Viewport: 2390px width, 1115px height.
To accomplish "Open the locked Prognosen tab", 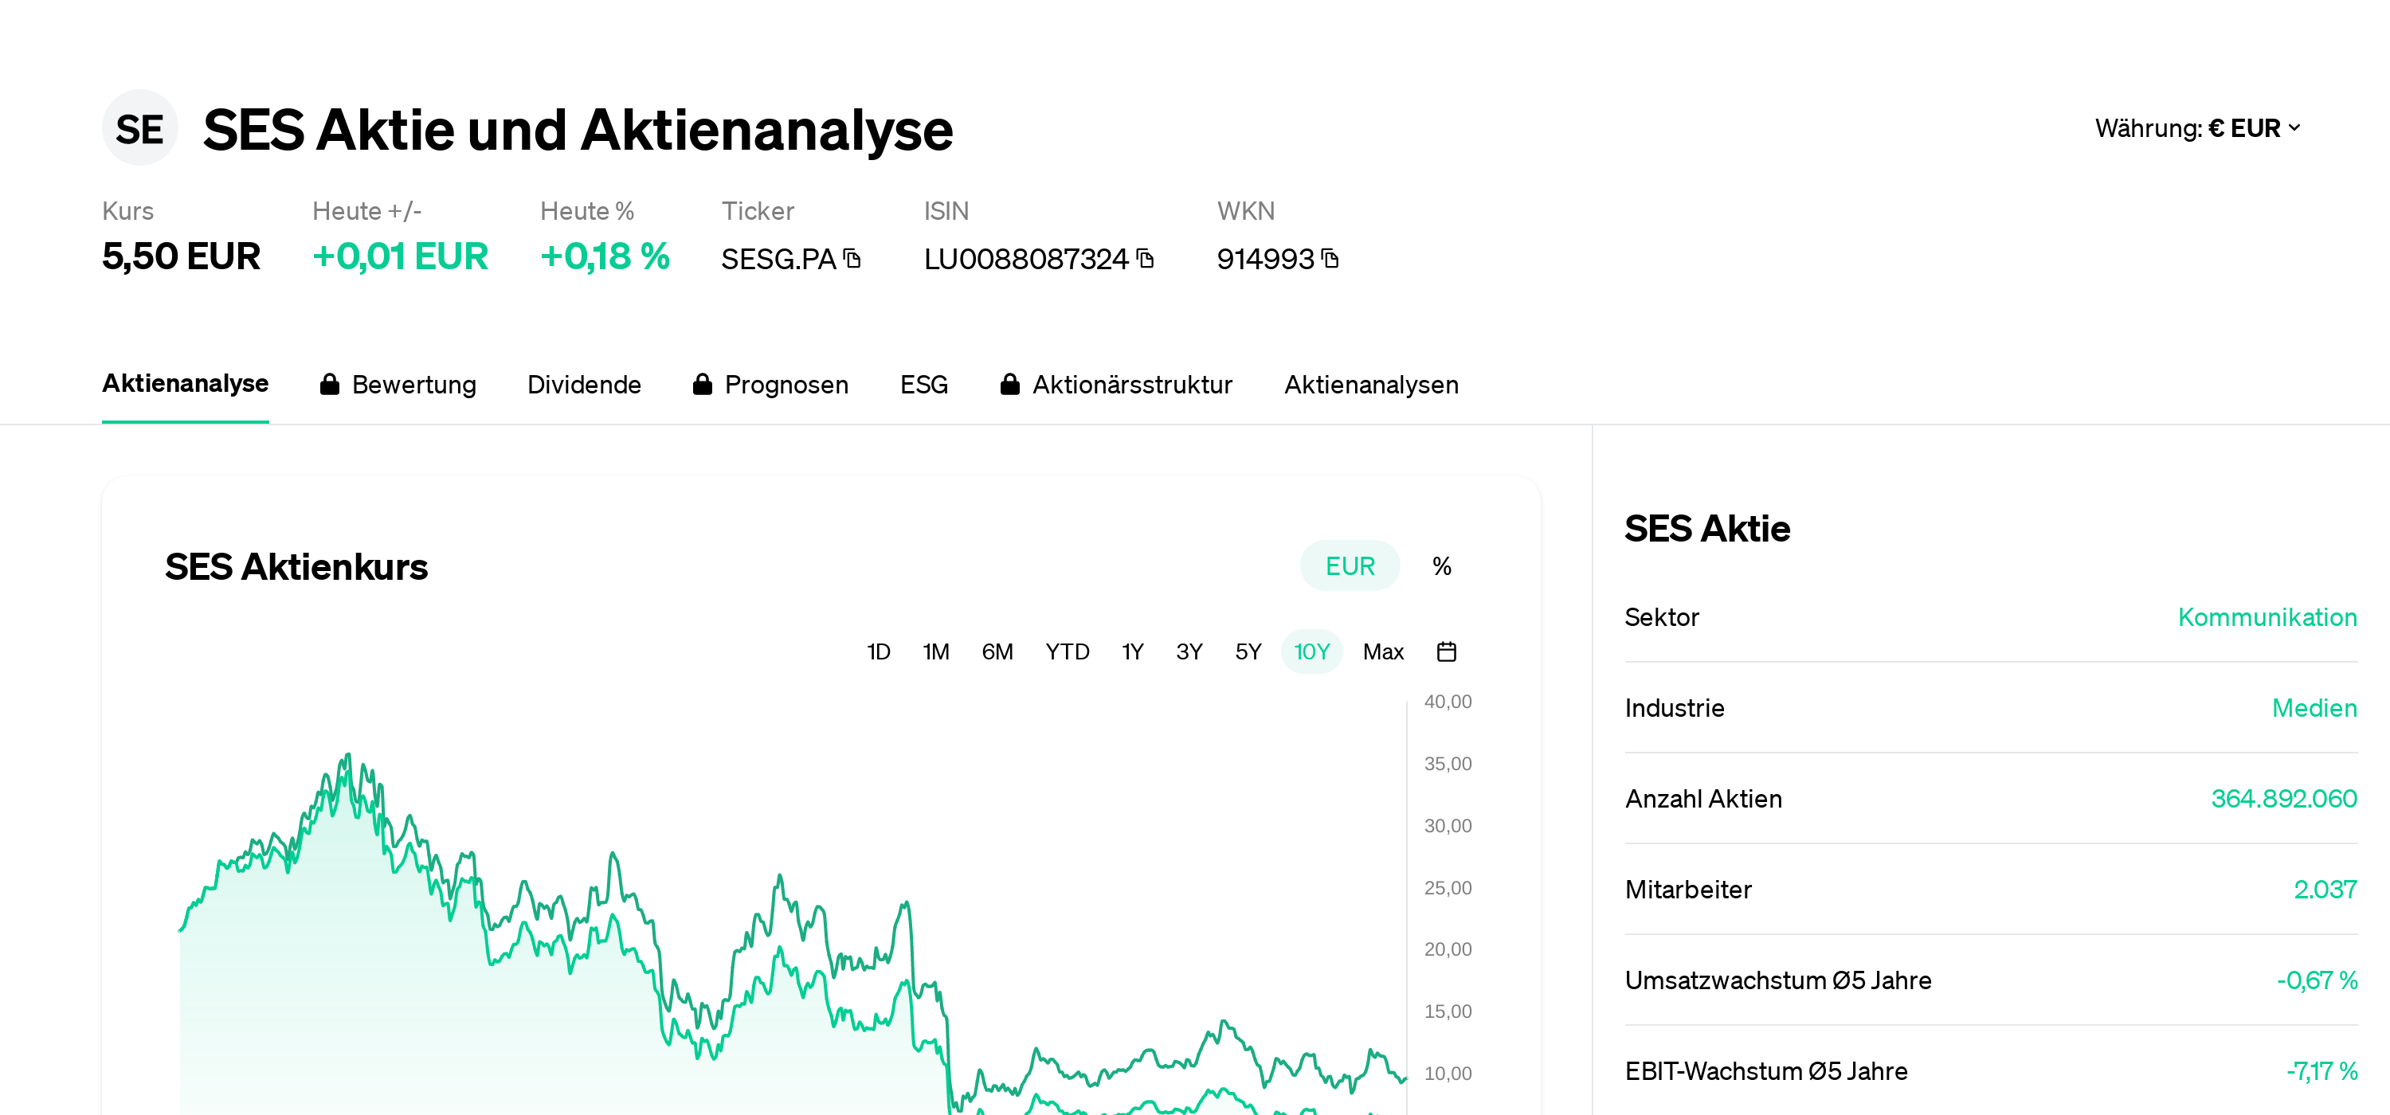I will (x=771, y=385).
